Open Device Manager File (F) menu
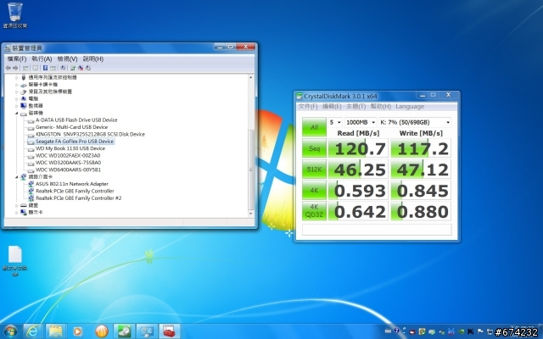This screenshot has width=543, height=339. 17,58
